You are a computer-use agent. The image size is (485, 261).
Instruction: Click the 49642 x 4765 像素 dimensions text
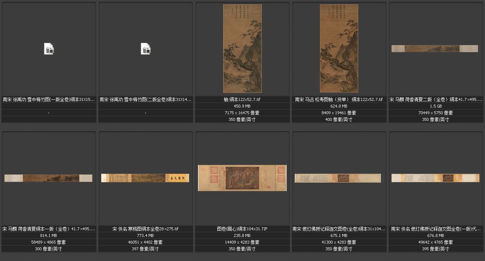[x=436, y=242]
